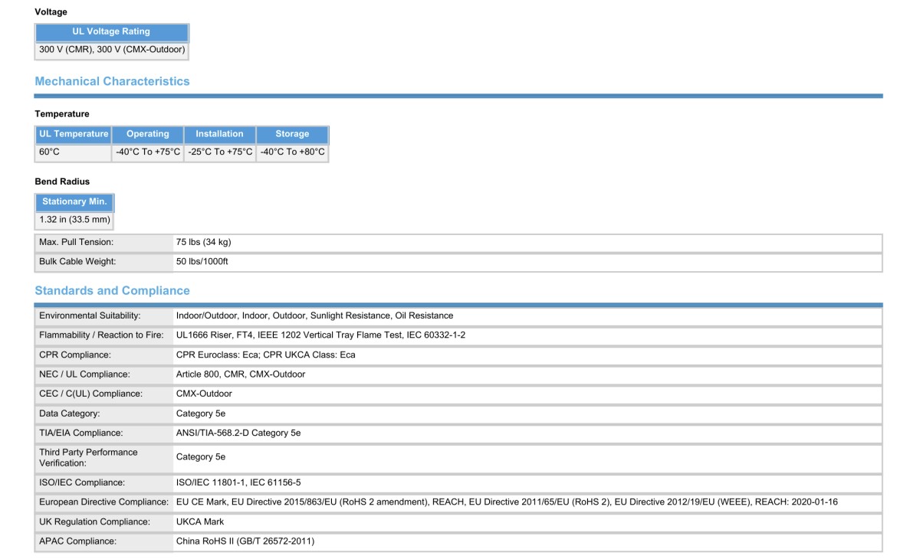The width and height of the screenshot is (920, 559).
Task: Click the APAC Compliance label
Action: [77, 542]
